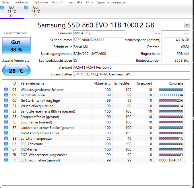Select the Geräte-Einschaltvorgänge parameter name
The width and height of the screenshot is (194, 188).
tap(40, 101)
